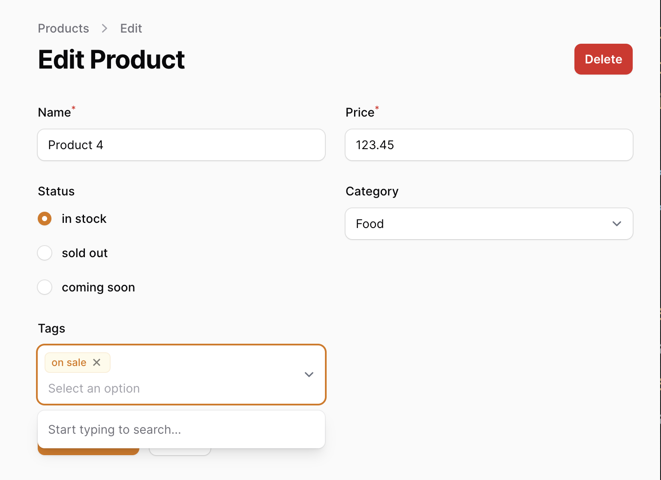The width and height of the screenshot is (661, 480).
Task: Click the partially hidden orange save button
Action: tap(88, 452)
